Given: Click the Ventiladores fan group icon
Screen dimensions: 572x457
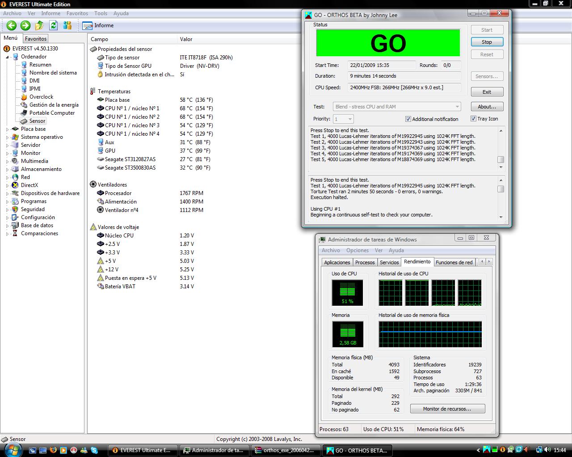Looking at the screenshot, I should point(93,184).
